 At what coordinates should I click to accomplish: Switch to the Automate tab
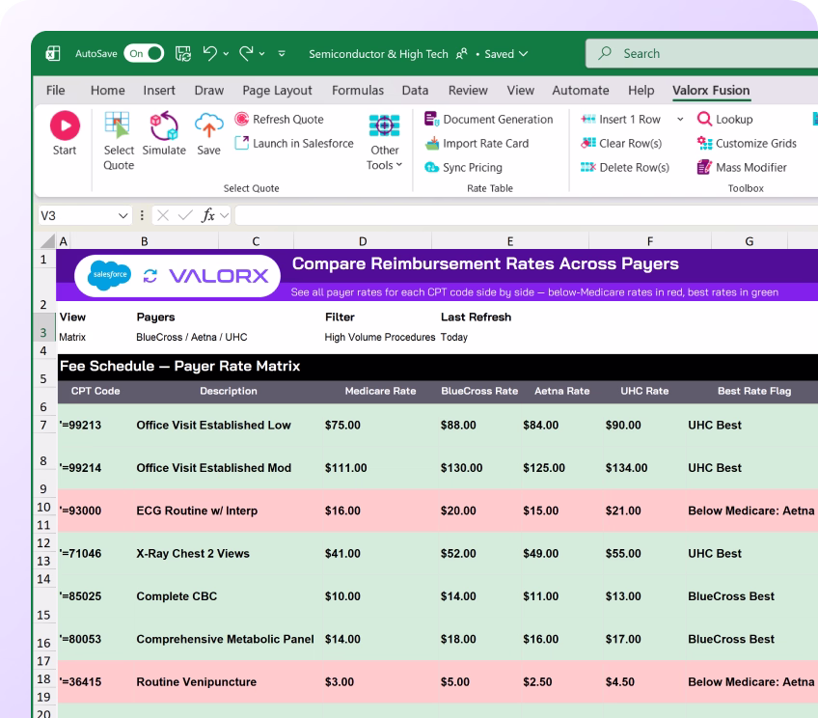pos(580,91)
